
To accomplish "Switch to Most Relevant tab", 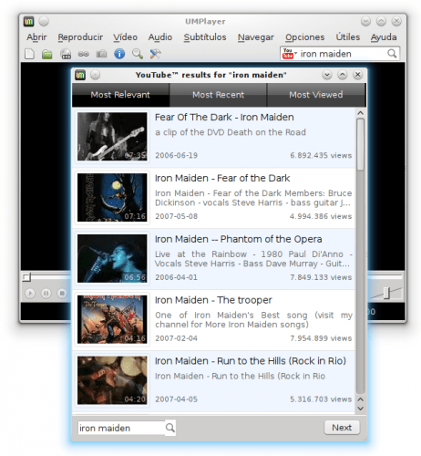I will click(120, 95).
